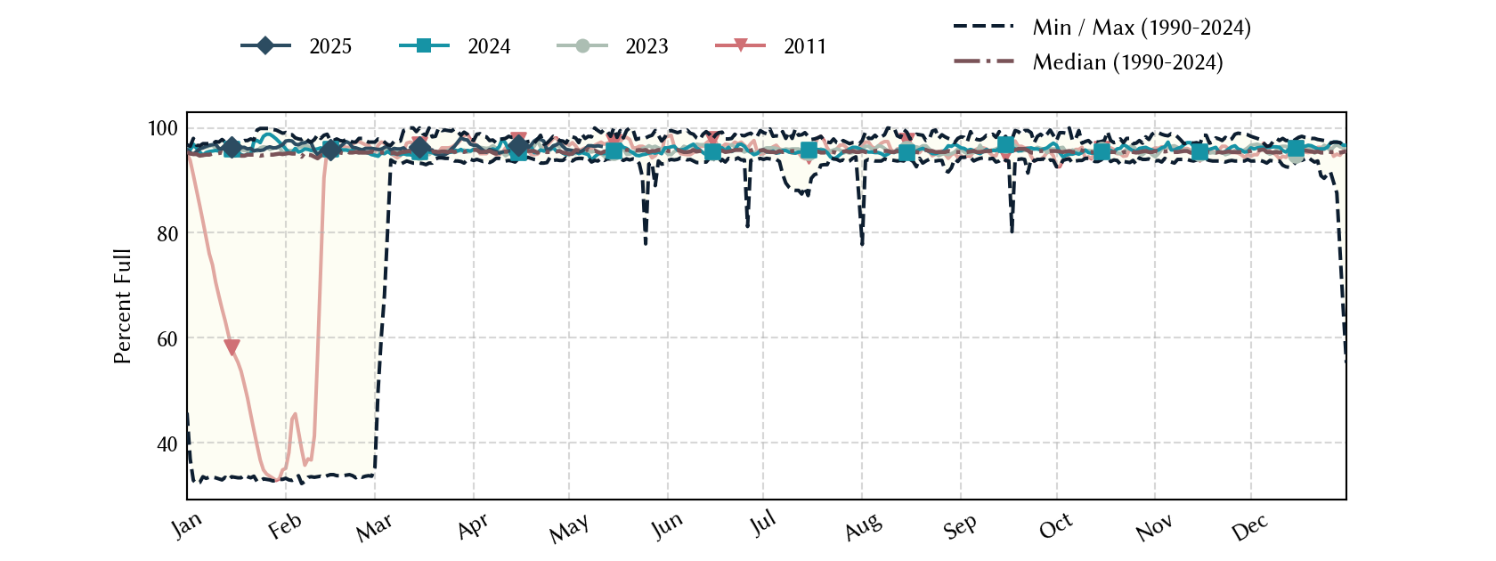This screenshot has width=1496, height=561.
Task: Click the Percent Full axis title
Action: pyautogui.click(x=122, y=305)
